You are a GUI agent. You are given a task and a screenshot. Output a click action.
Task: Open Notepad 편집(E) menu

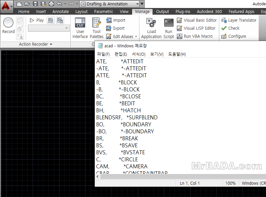[121, 54]
